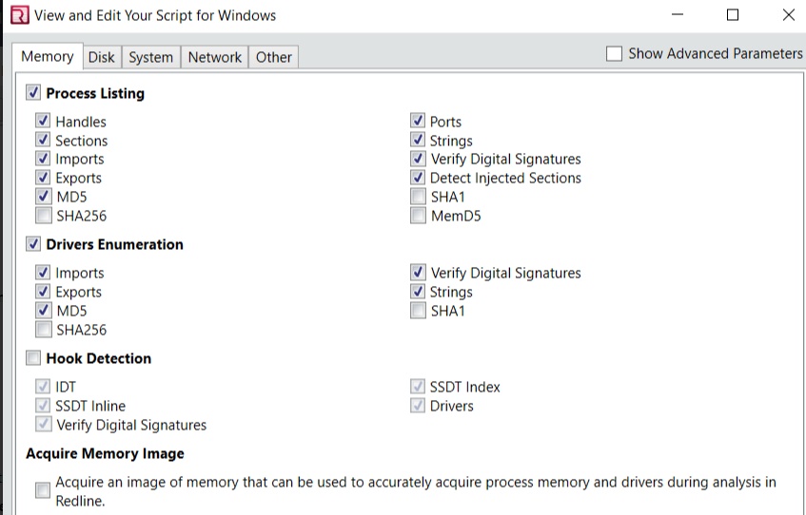Enable SHA256 under Process Listing

tap(43, 216)
